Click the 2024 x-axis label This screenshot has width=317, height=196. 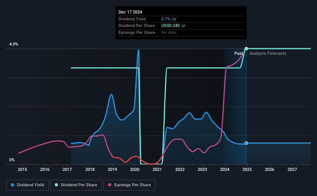pyautogui.click(x=225, y=169)
